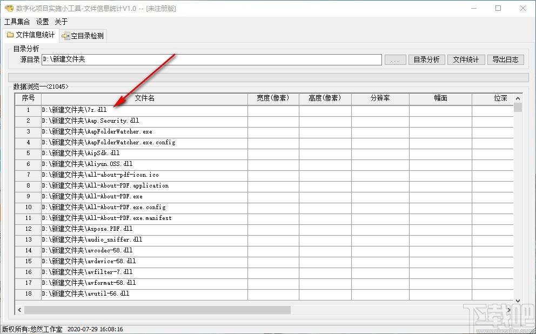Click the 版权所有:悠然工作室 status text
Image resolution: width=536 pixels, height=334 pixels.
(x=32, y=330)
